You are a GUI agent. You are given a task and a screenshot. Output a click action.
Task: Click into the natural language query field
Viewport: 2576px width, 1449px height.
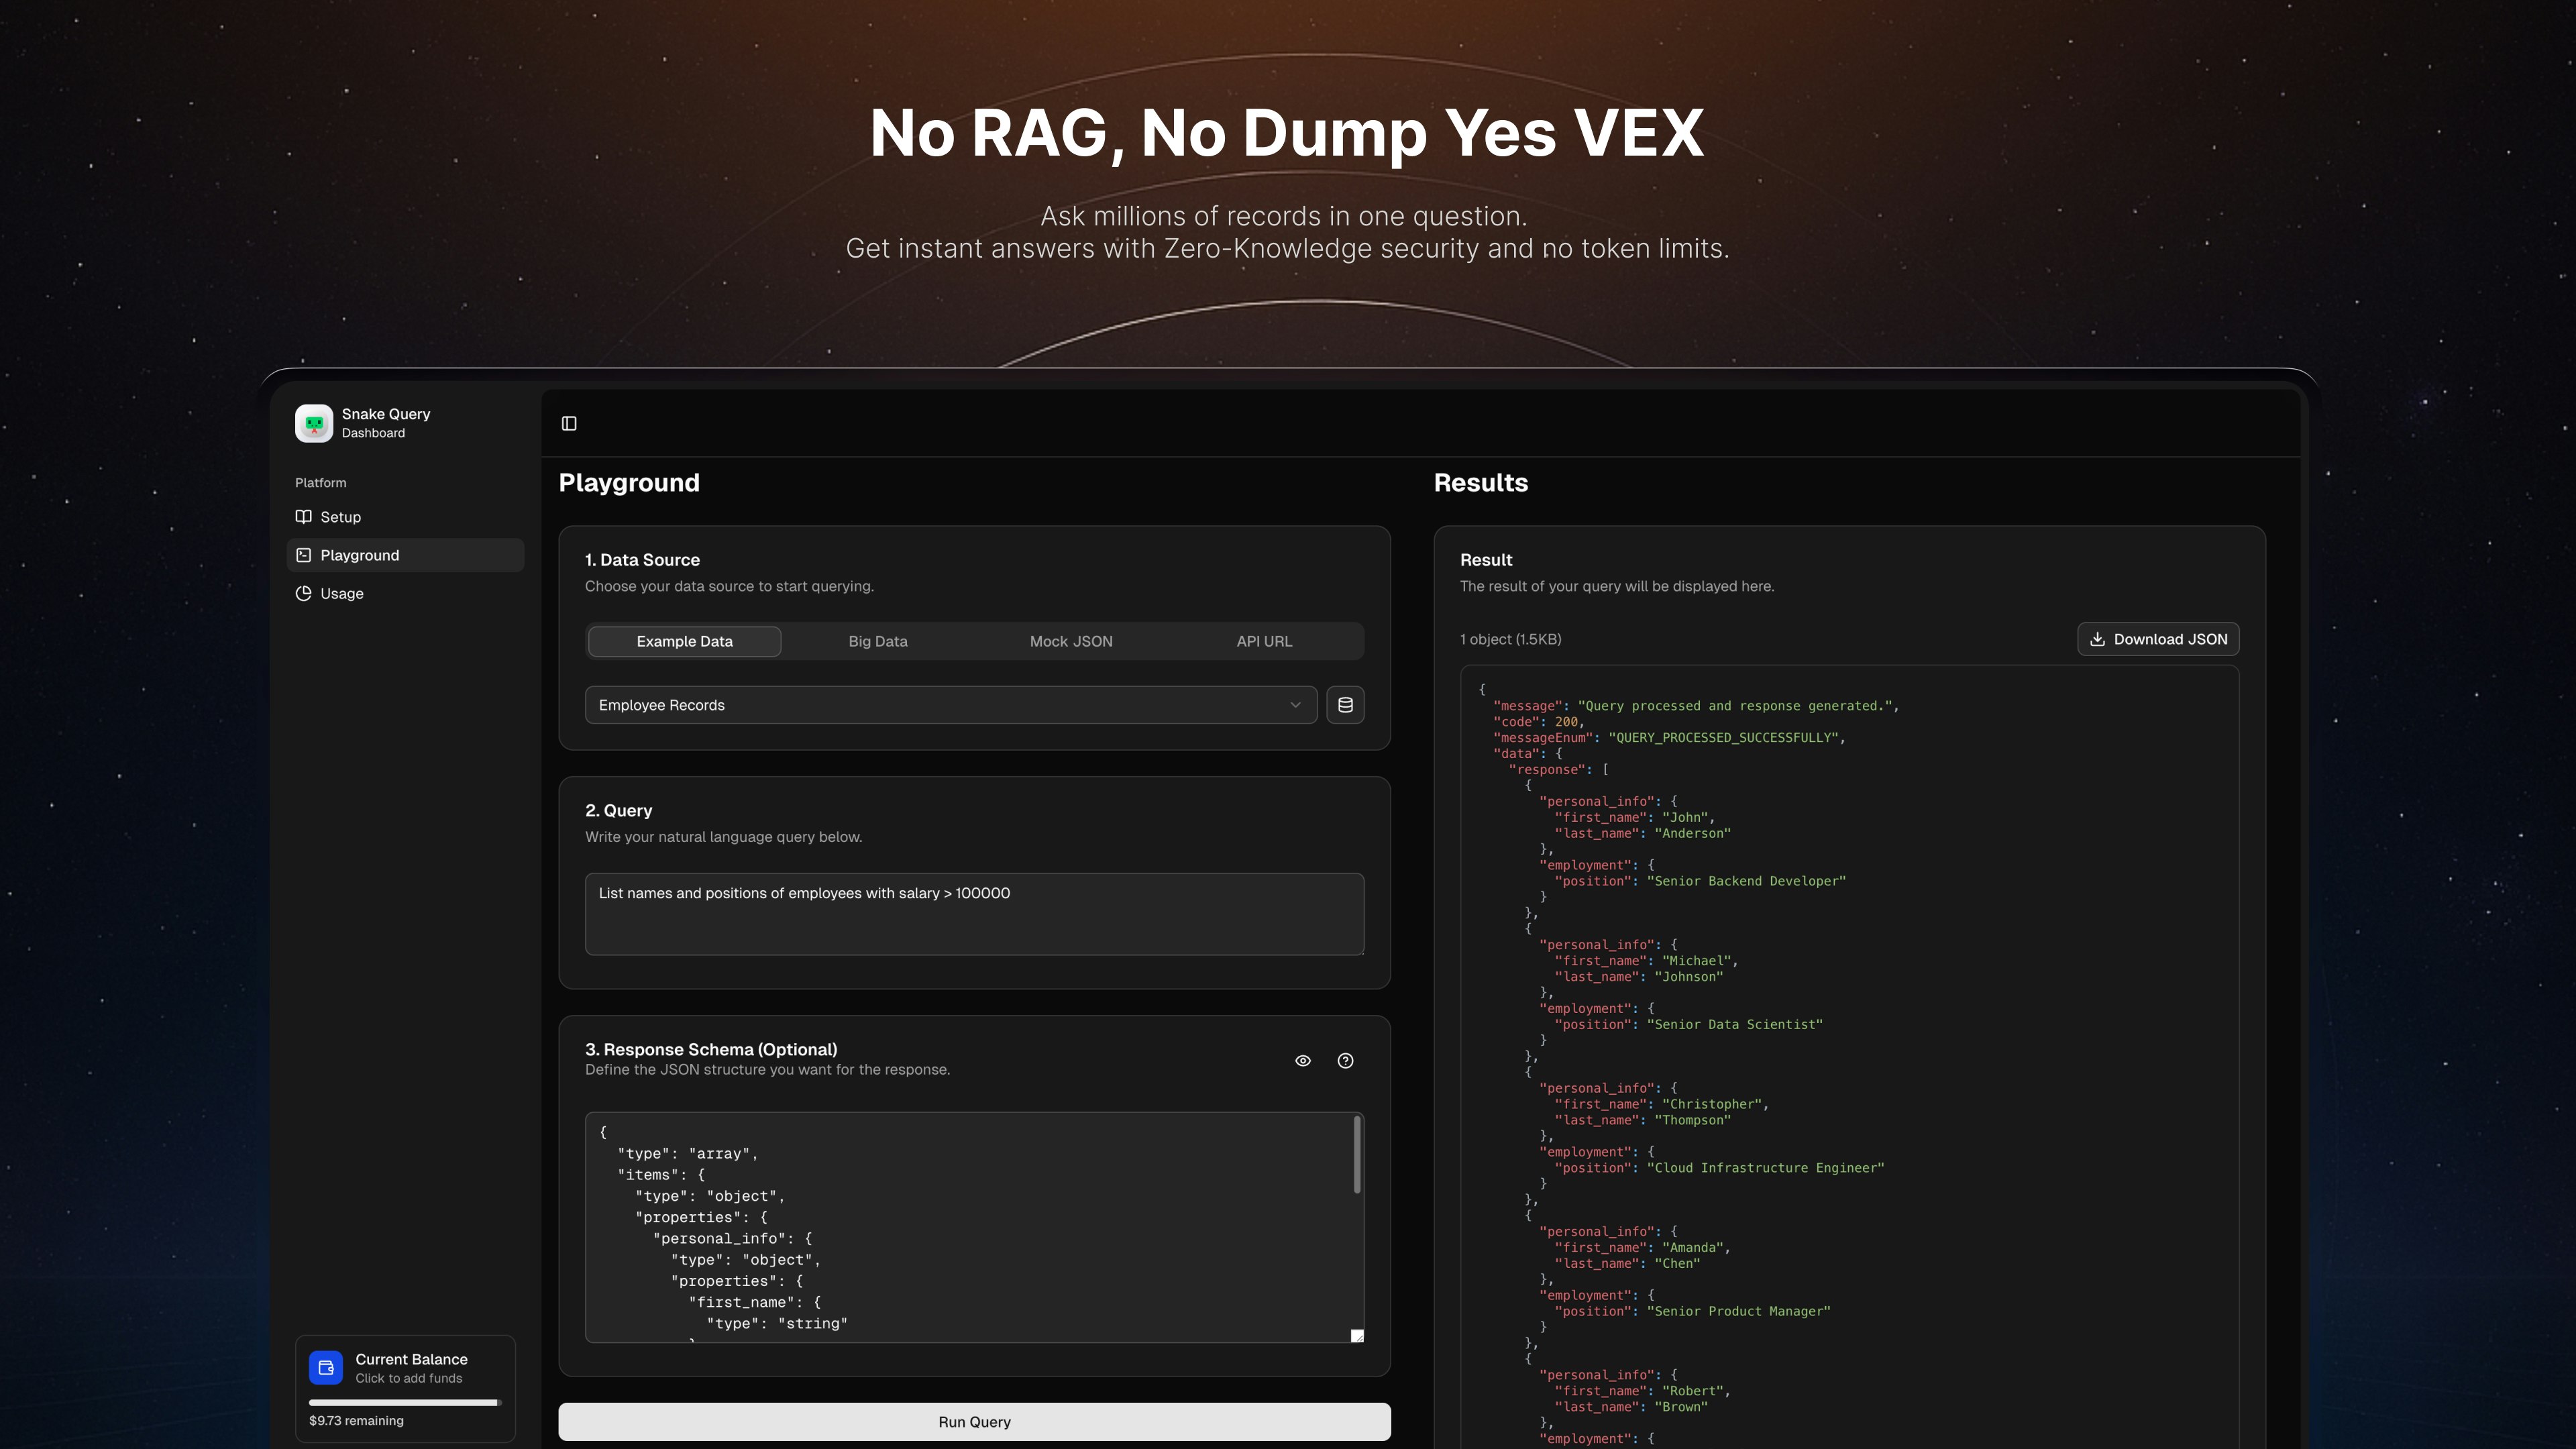tap(973, 914)
